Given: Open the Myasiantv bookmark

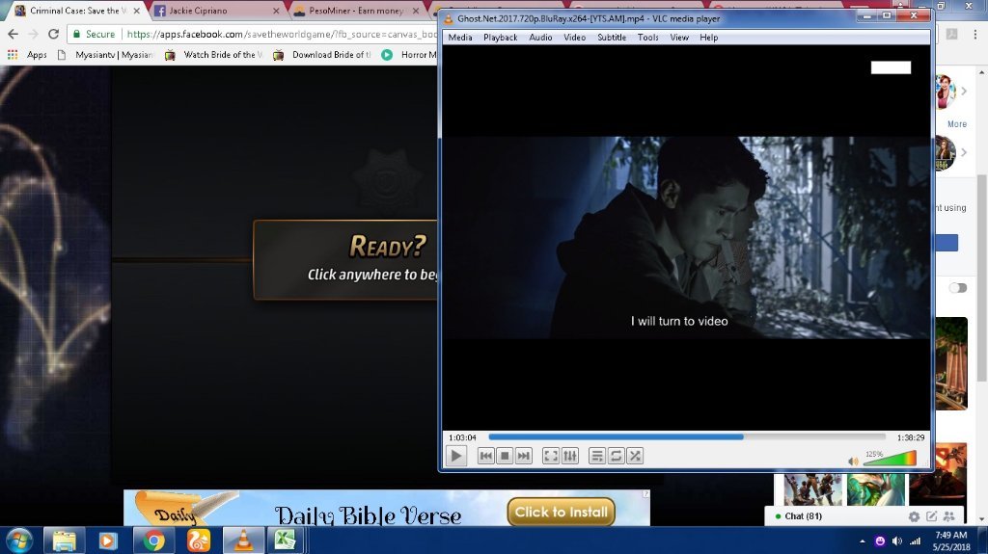Looking at the screenshot, I should [x=105, y=55].
